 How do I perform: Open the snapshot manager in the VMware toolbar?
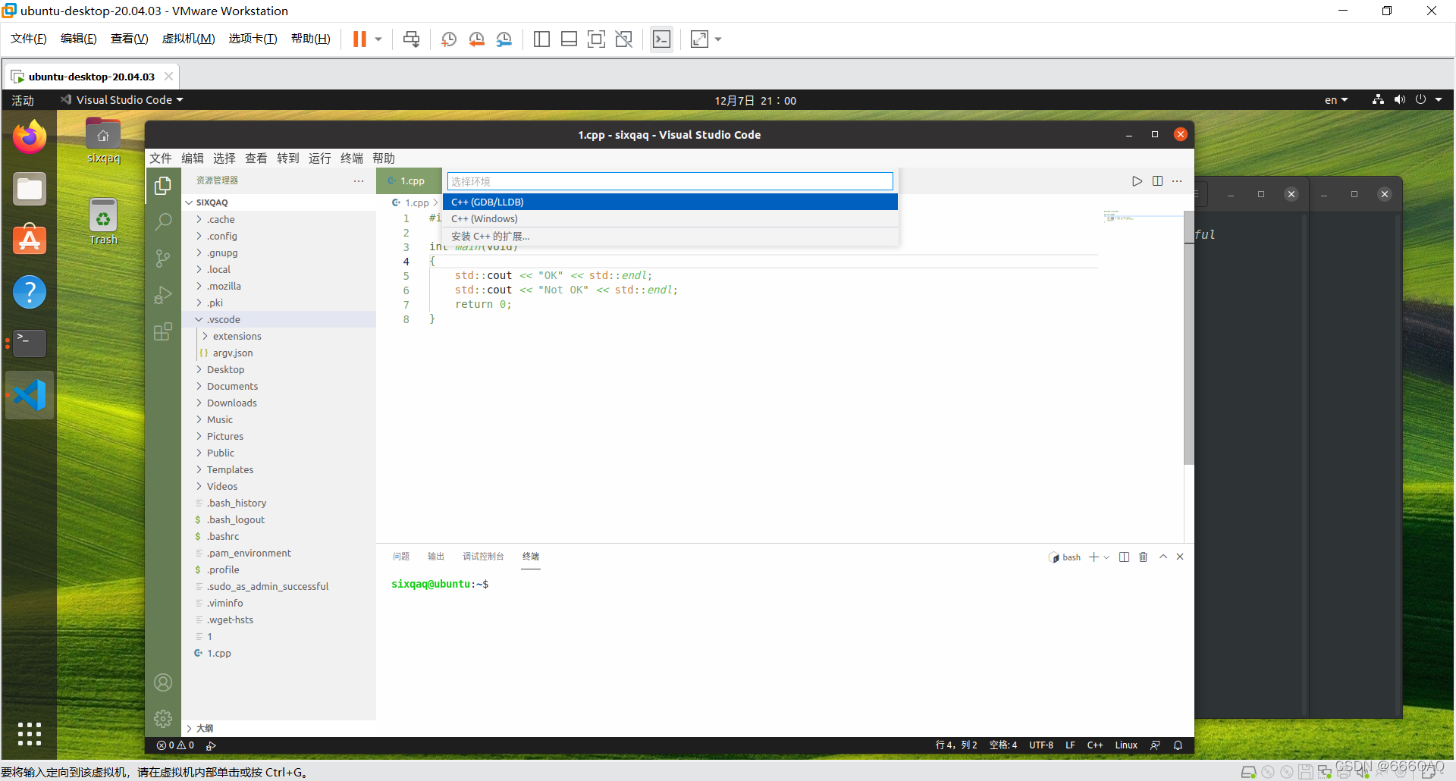click(x=504, y=39)
